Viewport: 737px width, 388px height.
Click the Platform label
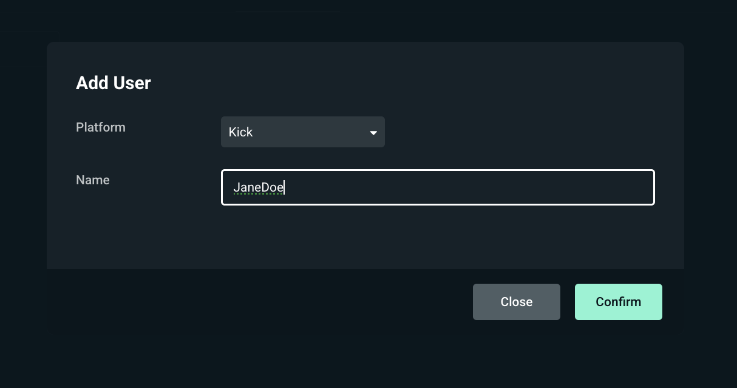[101, 127]
